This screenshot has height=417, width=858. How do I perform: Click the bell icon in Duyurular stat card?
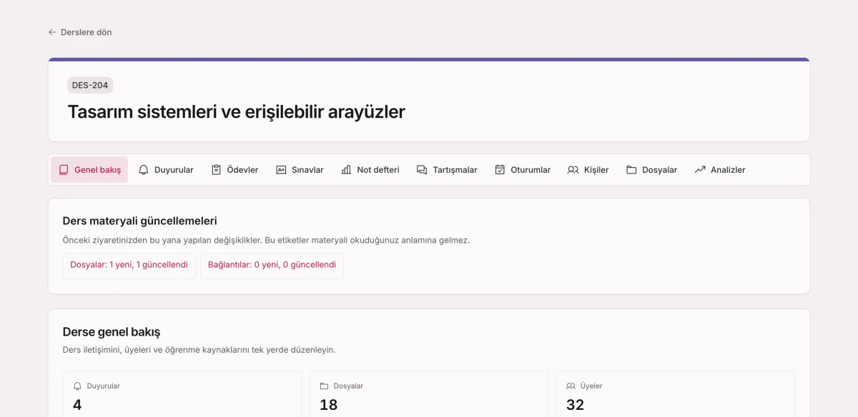coord(78,386)
